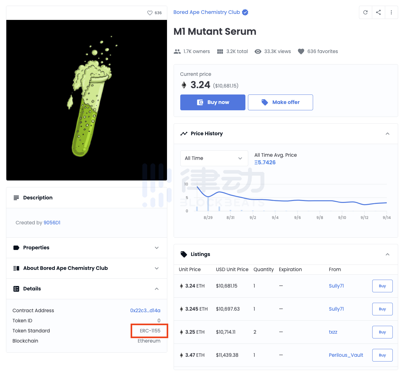
Task: Click the Token ID value 0
Action: [x=159, y=321]
